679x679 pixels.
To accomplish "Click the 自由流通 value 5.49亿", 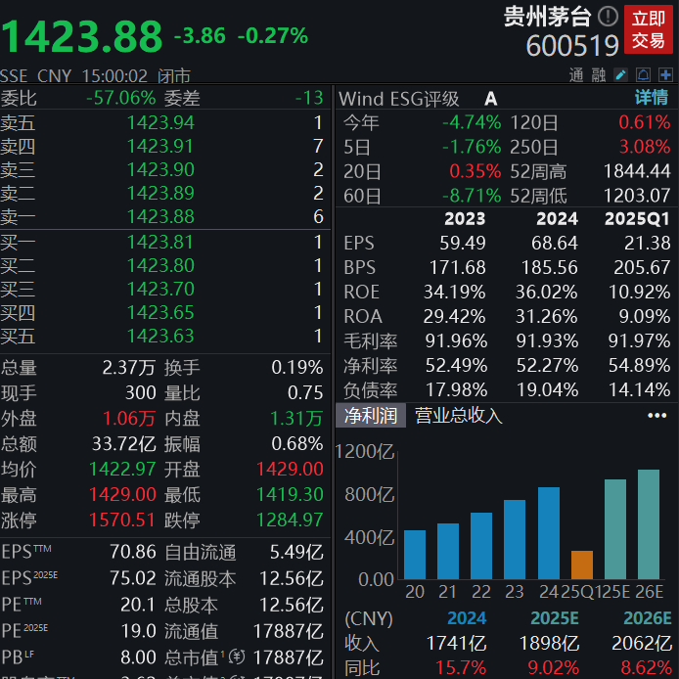I will point(296,552).
